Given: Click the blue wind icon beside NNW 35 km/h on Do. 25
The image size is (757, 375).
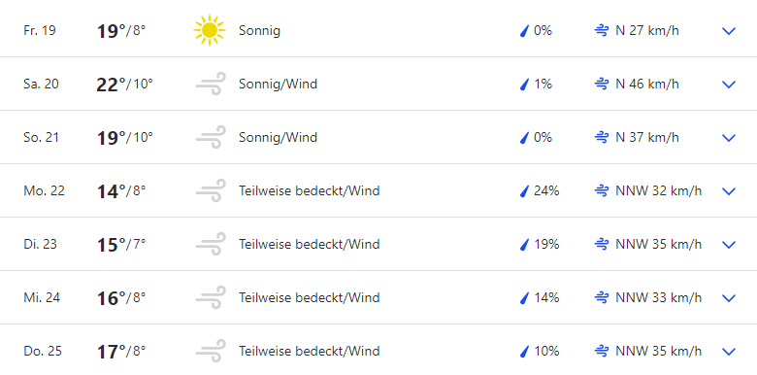Looking at the screenshot, I should (601, 351).
